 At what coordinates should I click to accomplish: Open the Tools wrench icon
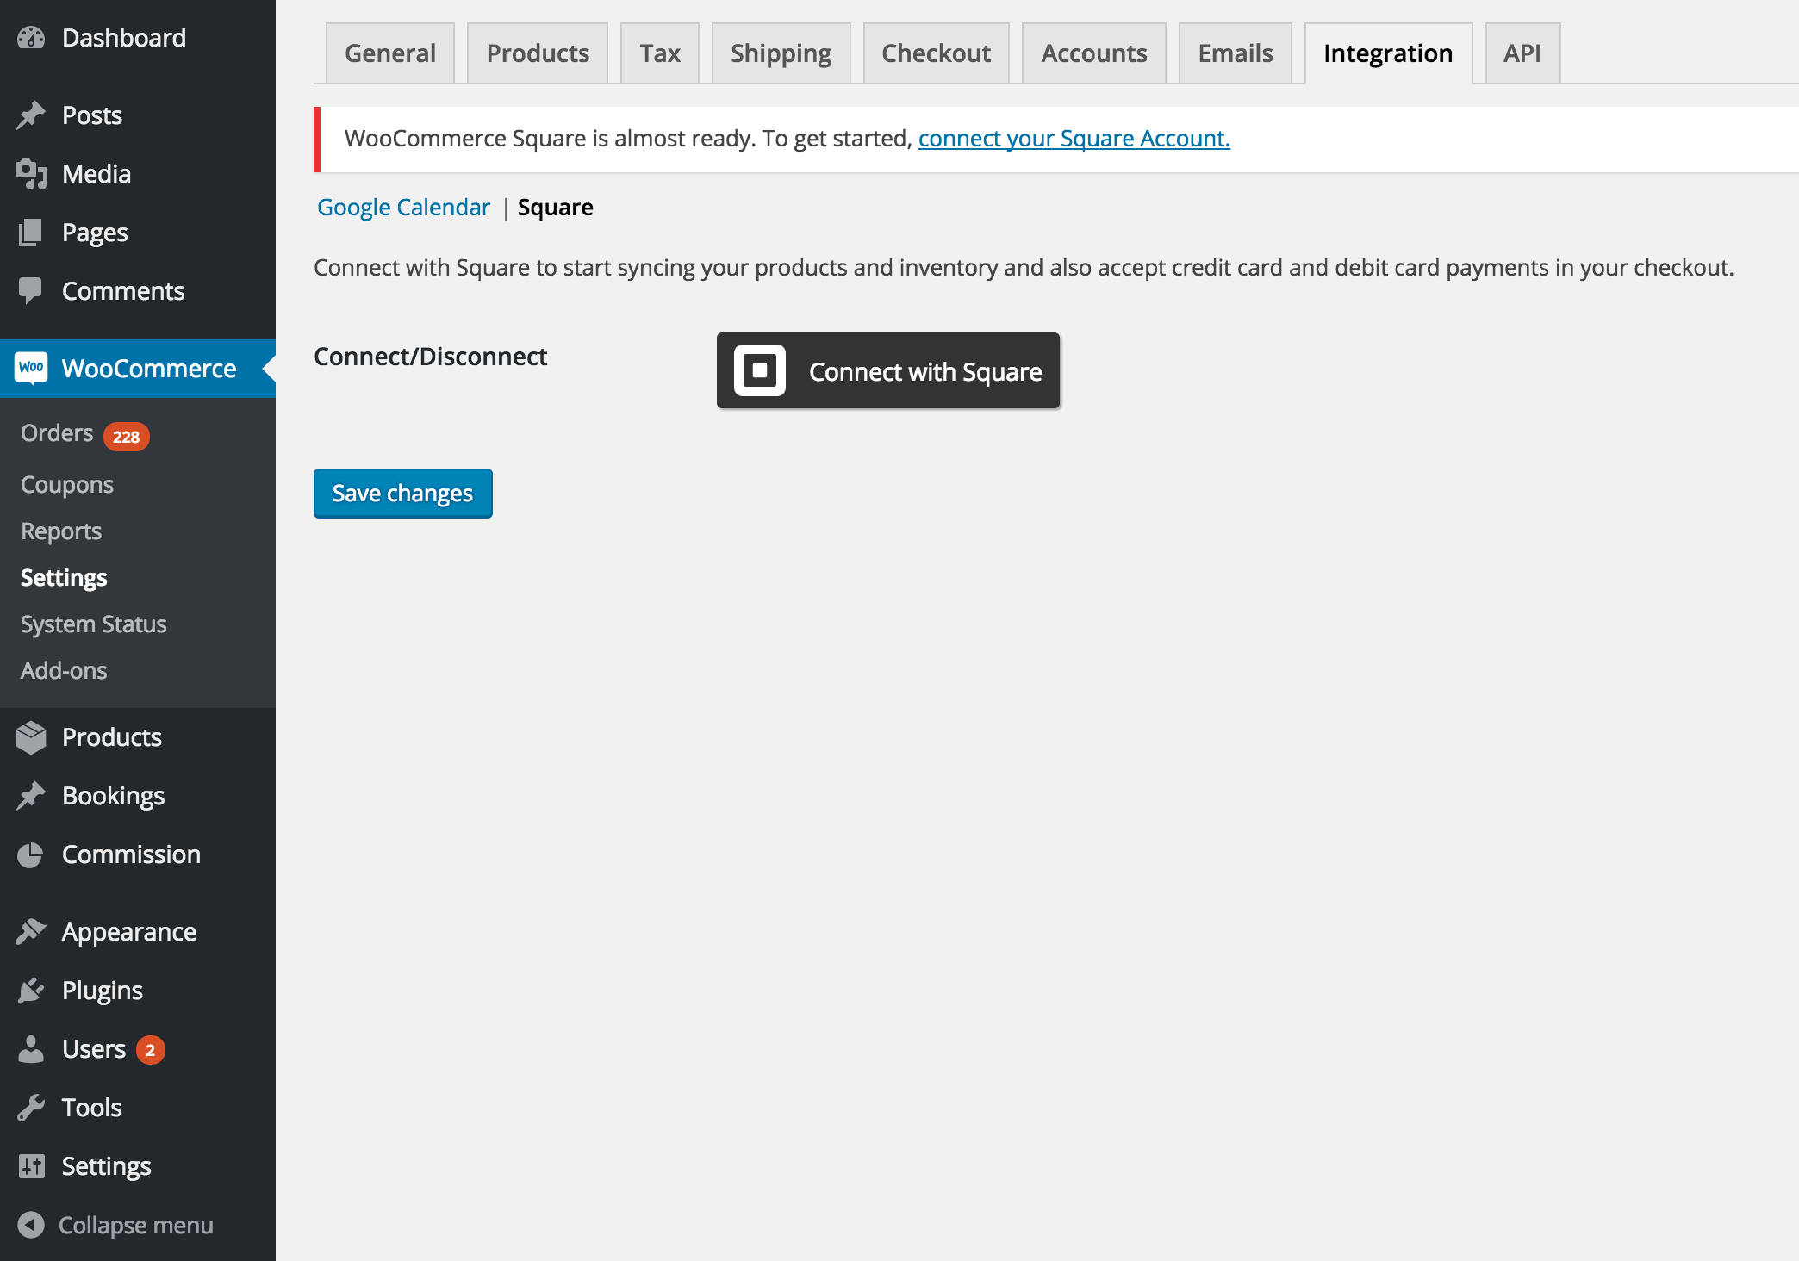point(31,1107)
